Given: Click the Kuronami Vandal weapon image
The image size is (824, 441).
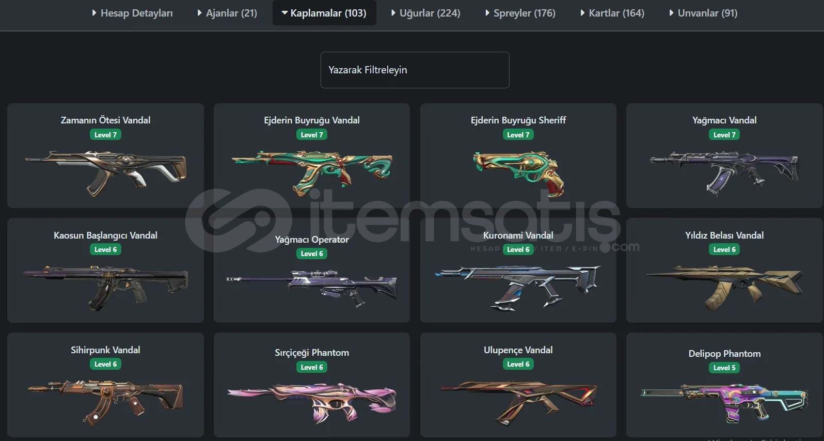Looking at the screenshot, I should [518, 288].
